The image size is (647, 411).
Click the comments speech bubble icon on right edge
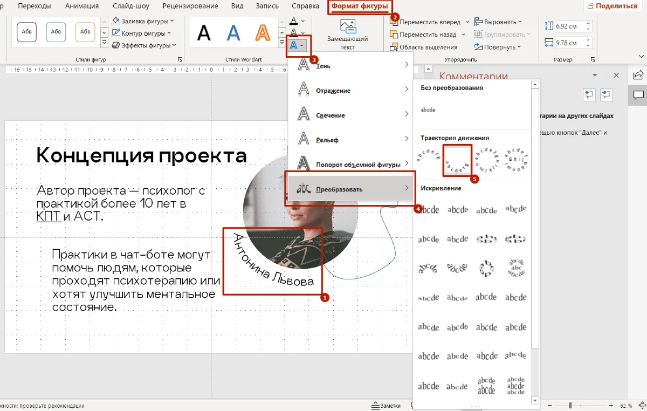pyautogui.click(x=638, y=95)
